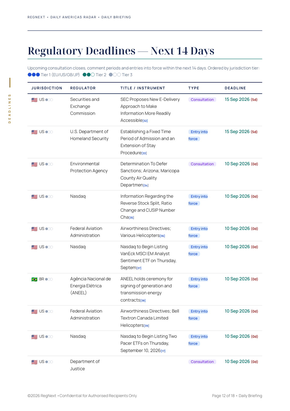Image resolution: width=290 pixels, height=411 pixels.
Task: Click the TYPE column header
Action: click(194, 88)
